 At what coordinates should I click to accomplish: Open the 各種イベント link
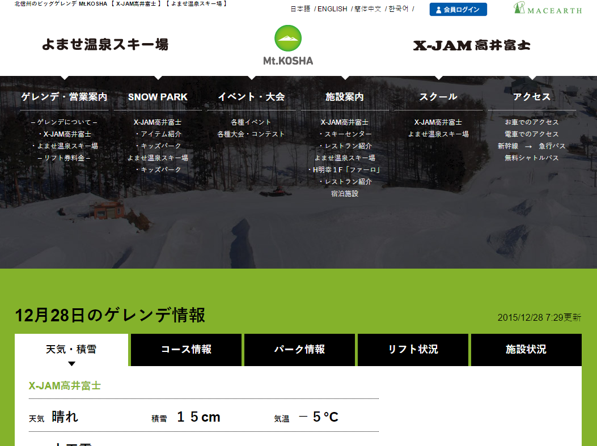point(251,122)
